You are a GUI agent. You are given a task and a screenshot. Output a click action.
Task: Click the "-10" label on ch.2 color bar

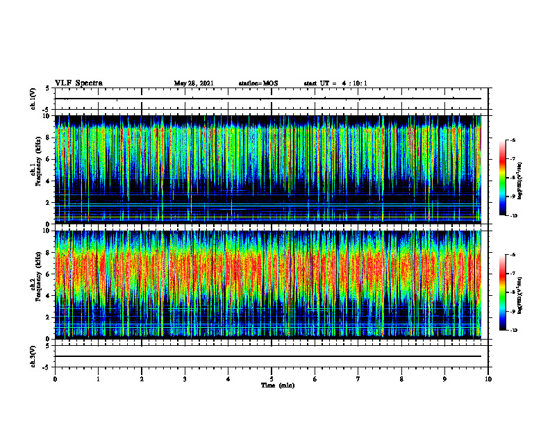(513, 331)
